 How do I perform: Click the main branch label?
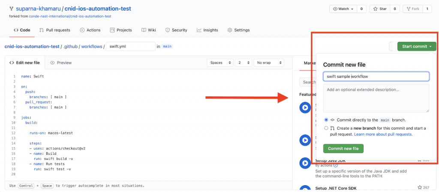click(167, 47)
